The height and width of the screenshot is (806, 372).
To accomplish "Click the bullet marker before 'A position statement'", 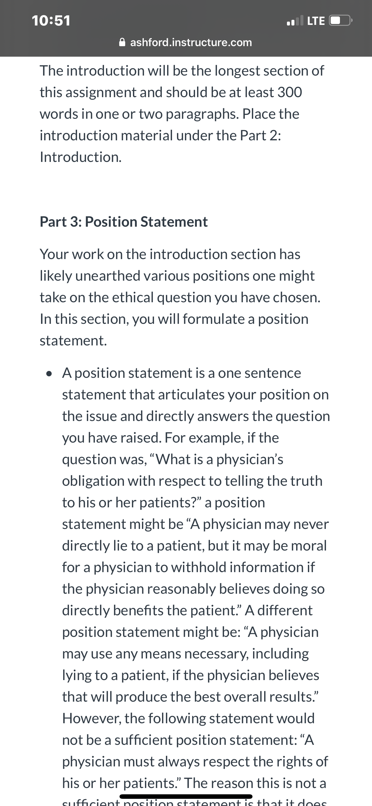I will (49, 374).
